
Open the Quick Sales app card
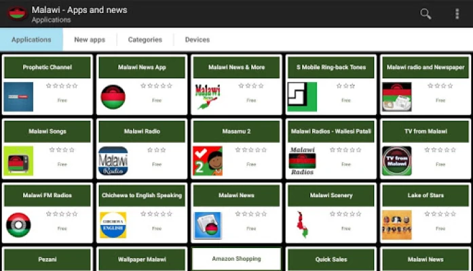[x=331, y=259]
